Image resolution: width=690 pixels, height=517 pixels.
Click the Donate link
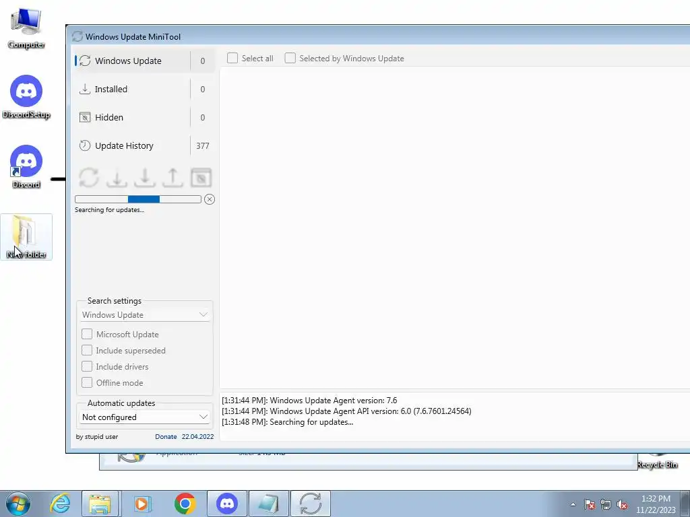(x=166, y=436)
